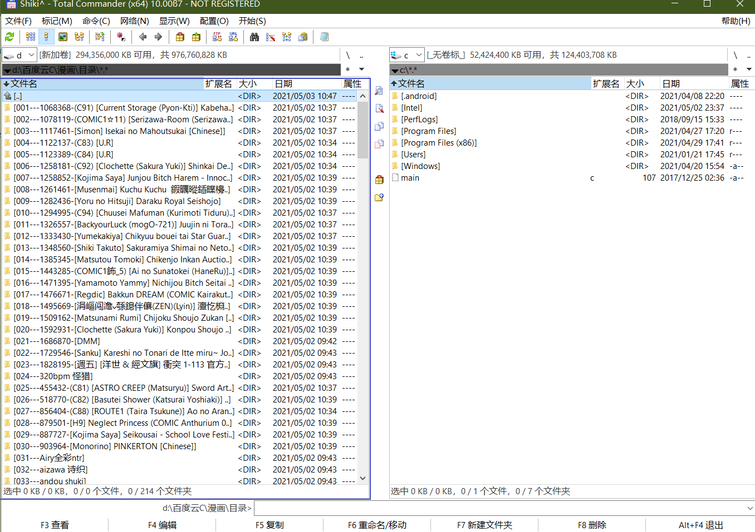
Task: Go to parent with right panel '..' button
Action: pyautogui.click(x=749, y=55)
